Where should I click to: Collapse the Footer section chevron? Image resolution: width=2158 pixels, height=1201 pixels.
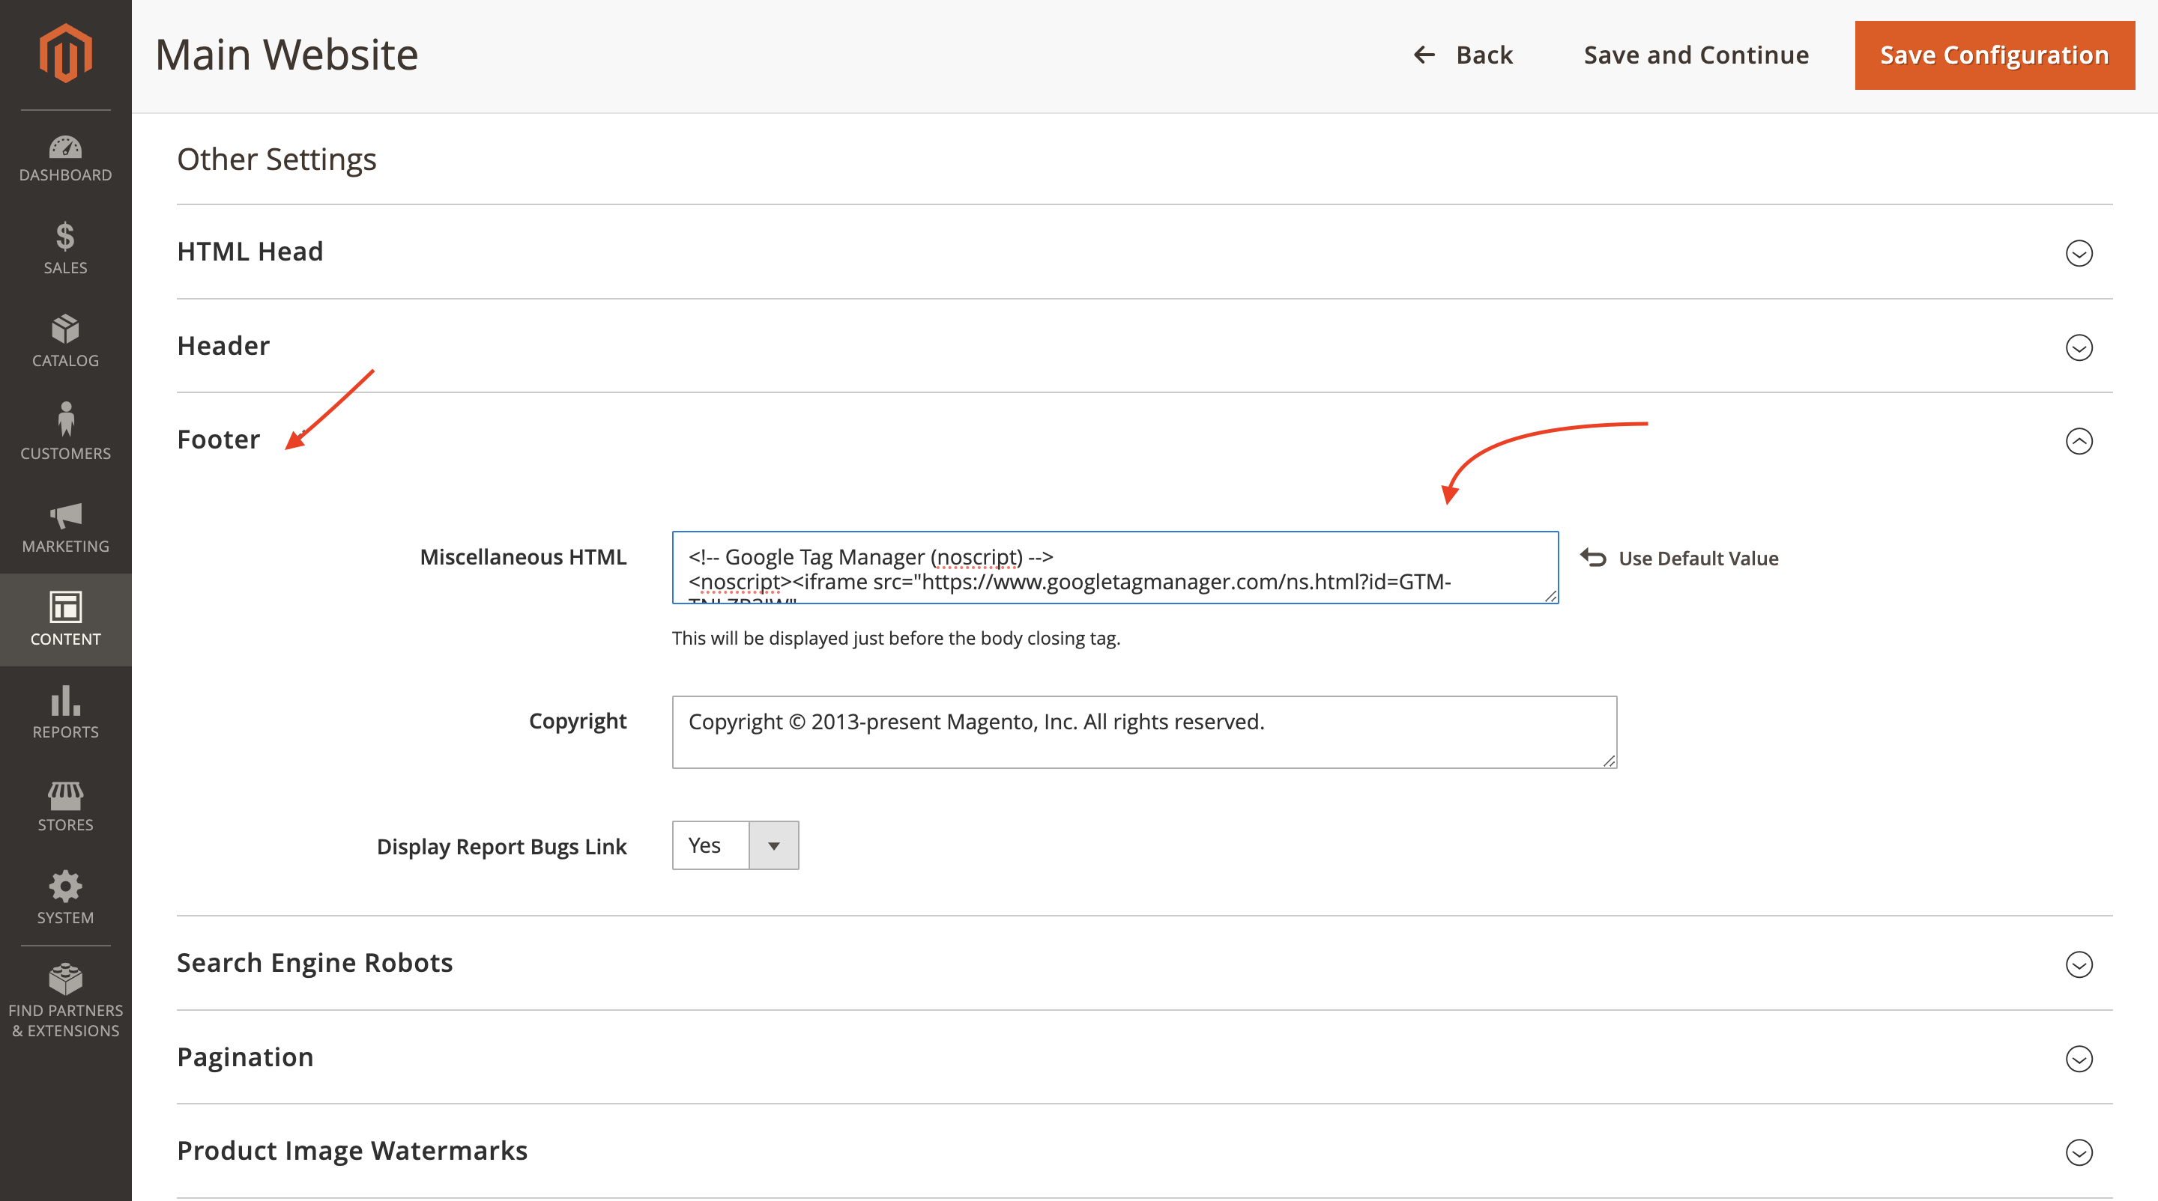2079,441
